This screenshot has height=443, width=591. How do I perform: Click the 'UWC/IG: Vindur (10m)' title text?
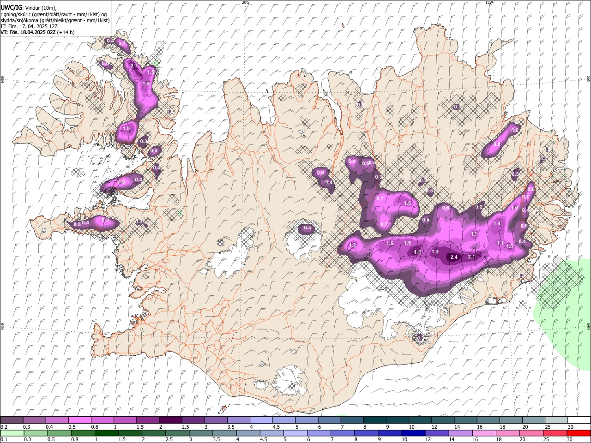pyautogui.click(x=28, y=8)
